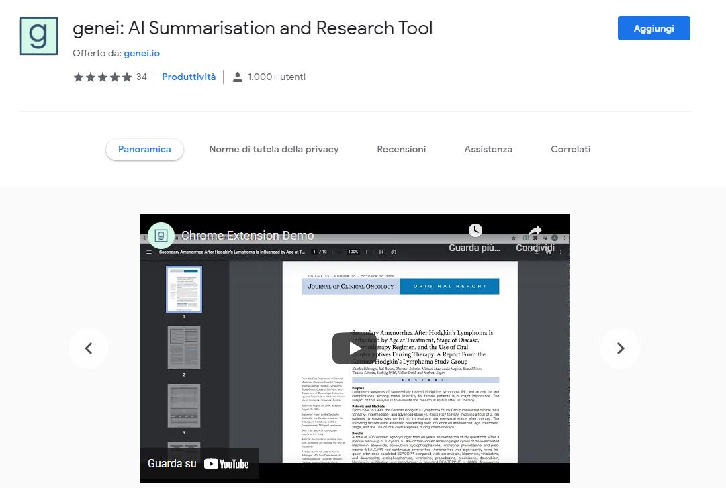This screenshot has width=726, height=488.
Task: Click the Original Report blue banner
Action: (x=450, y=287)
